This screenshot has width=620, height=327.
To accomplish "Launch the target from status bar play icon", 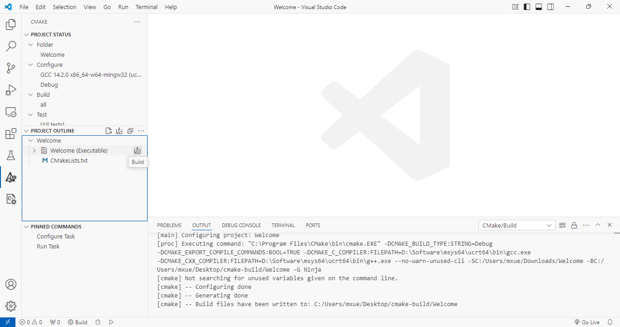I will (x=111, y=322).
